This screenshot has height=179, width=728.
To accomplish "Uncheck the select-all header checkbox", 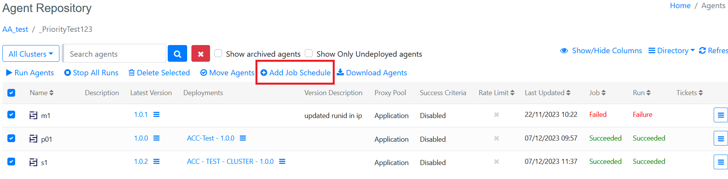I will coord(11,93).
